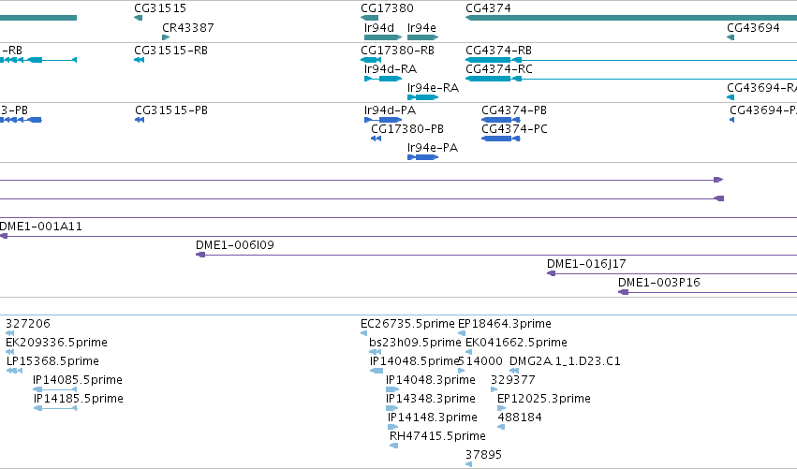Screen dimensions: 797x469
Task: Select EST IP14148.3prime
Action: coord(433,418)
